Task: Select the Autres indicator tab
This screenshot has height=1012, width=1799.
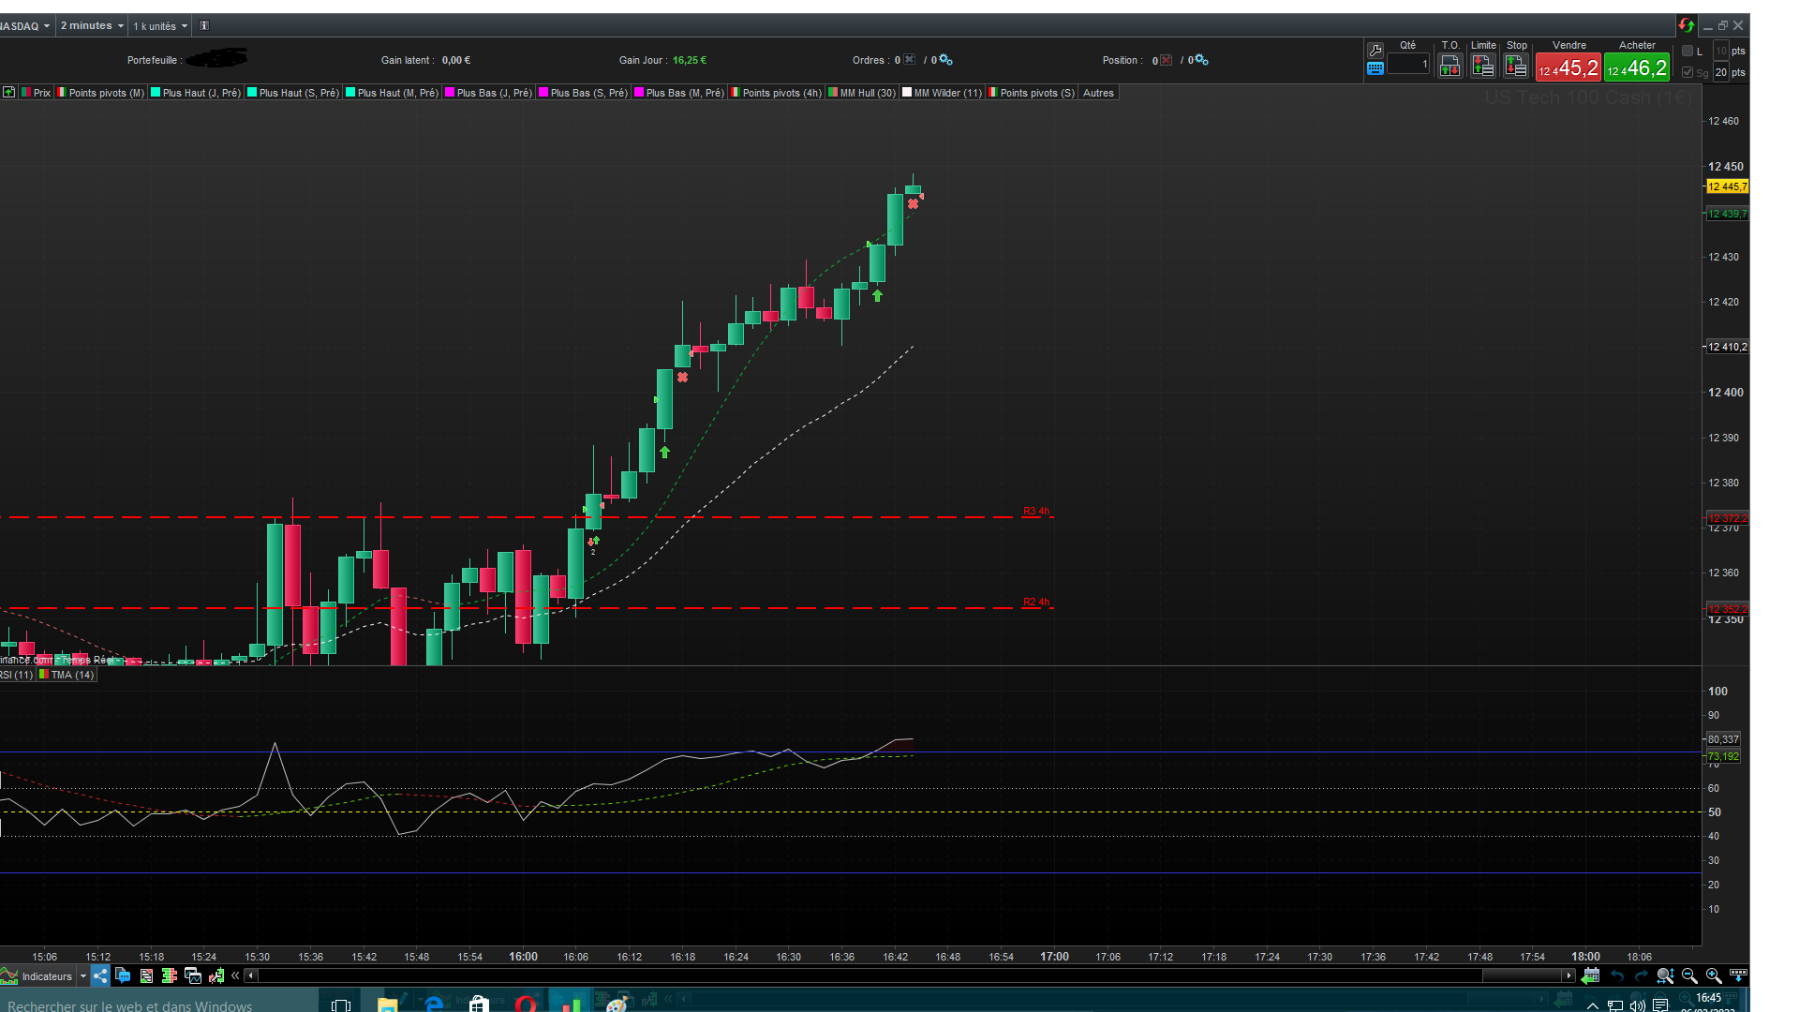Action: click(1098, 93)
